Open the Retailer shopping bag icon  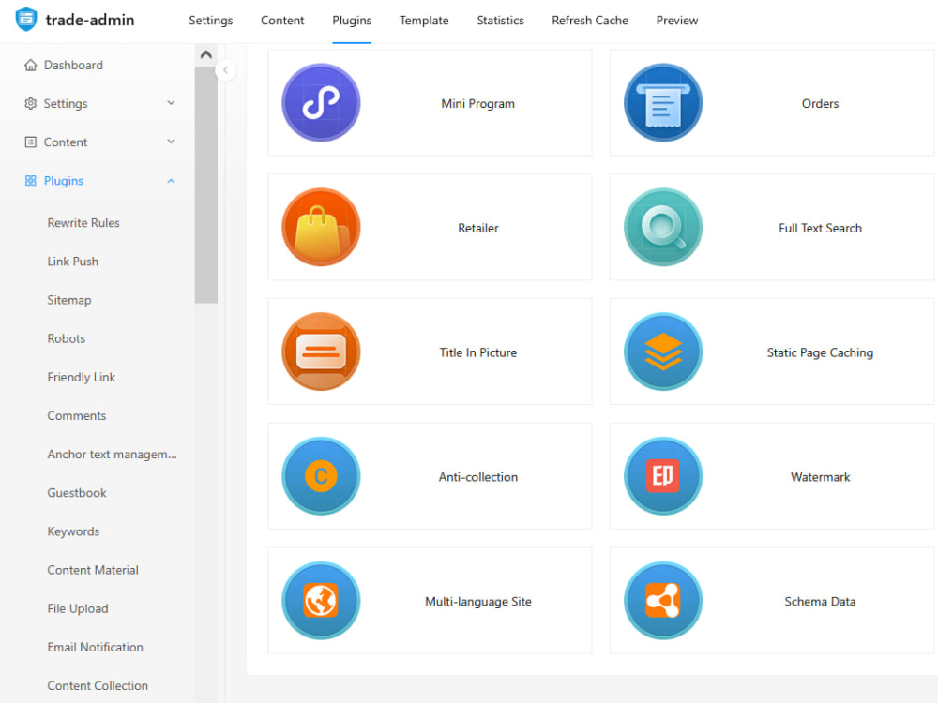pos(321,227)
